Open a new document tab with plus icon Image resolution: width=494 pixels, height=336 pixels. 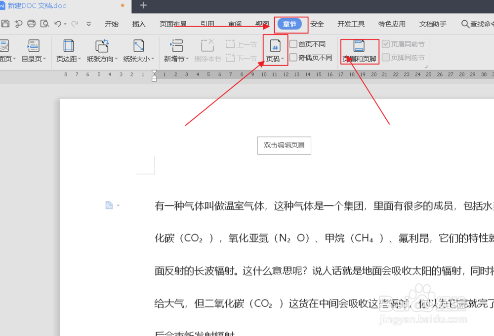click(143, 5)
